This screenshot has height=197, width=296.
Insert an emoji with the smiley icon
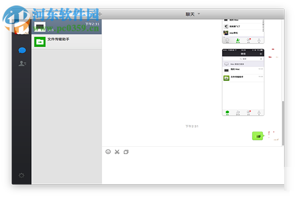(108, 152)
